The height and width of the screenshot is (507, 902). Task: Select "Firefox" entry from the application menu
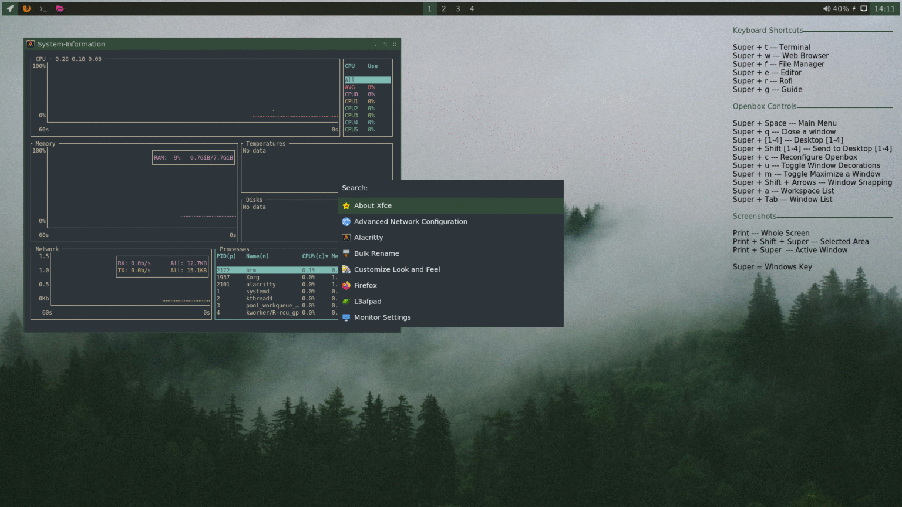[366, 285]
